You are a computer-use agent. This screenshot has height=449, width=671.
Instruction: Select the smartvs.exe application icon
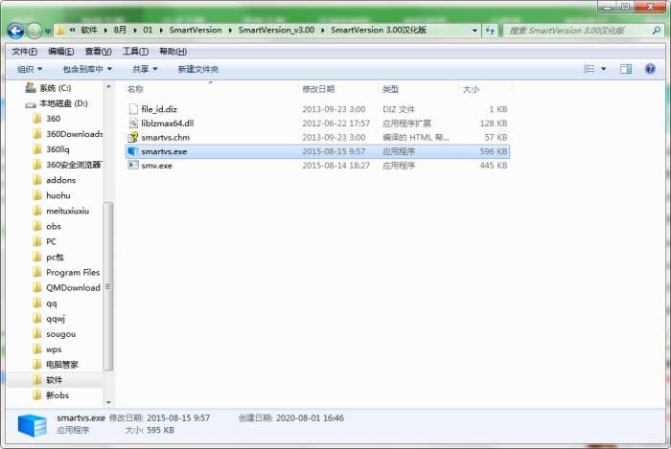point(133,151)
